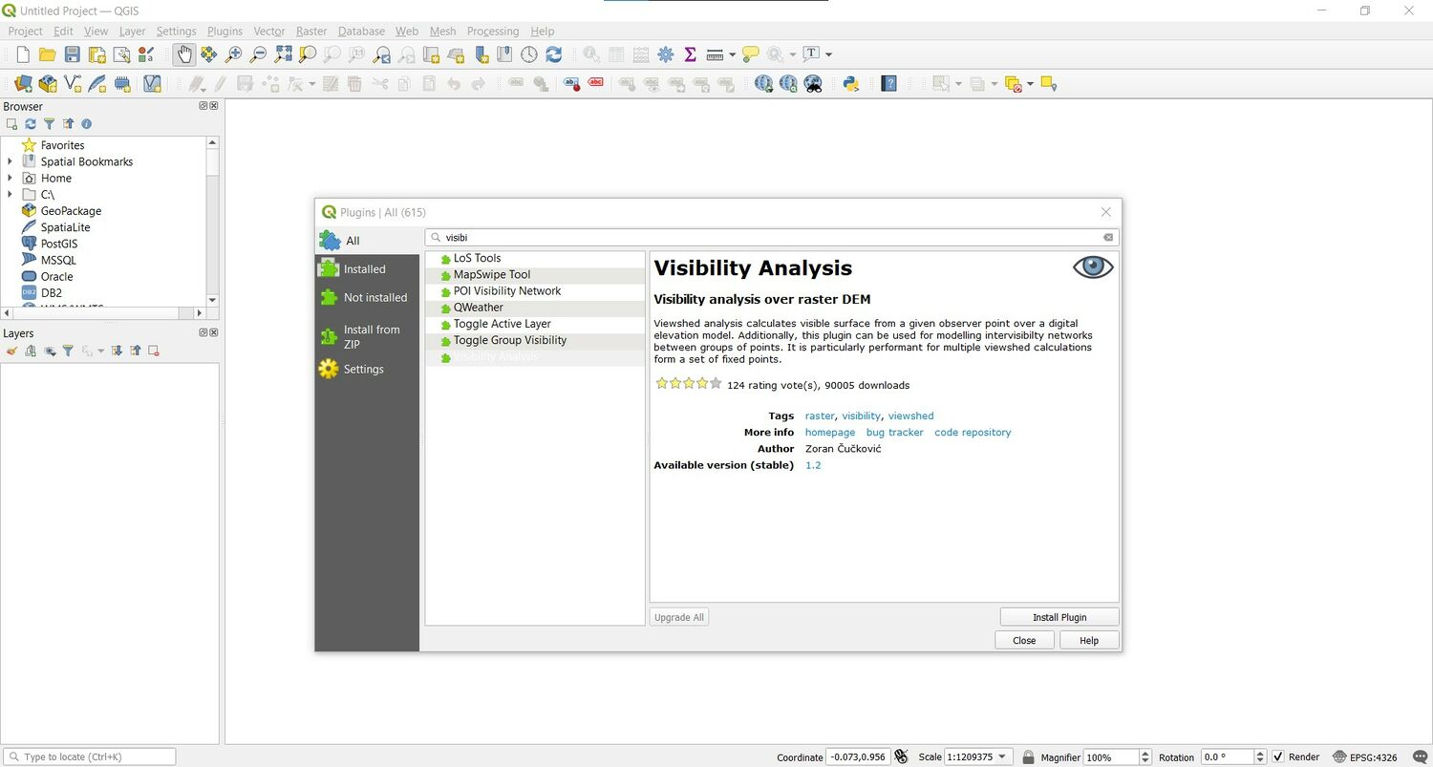This screenshot has width=1433, height=767.
Task: Expand Spatial Bookmarks in the Browser panel
Action: (x=10, y=160)
